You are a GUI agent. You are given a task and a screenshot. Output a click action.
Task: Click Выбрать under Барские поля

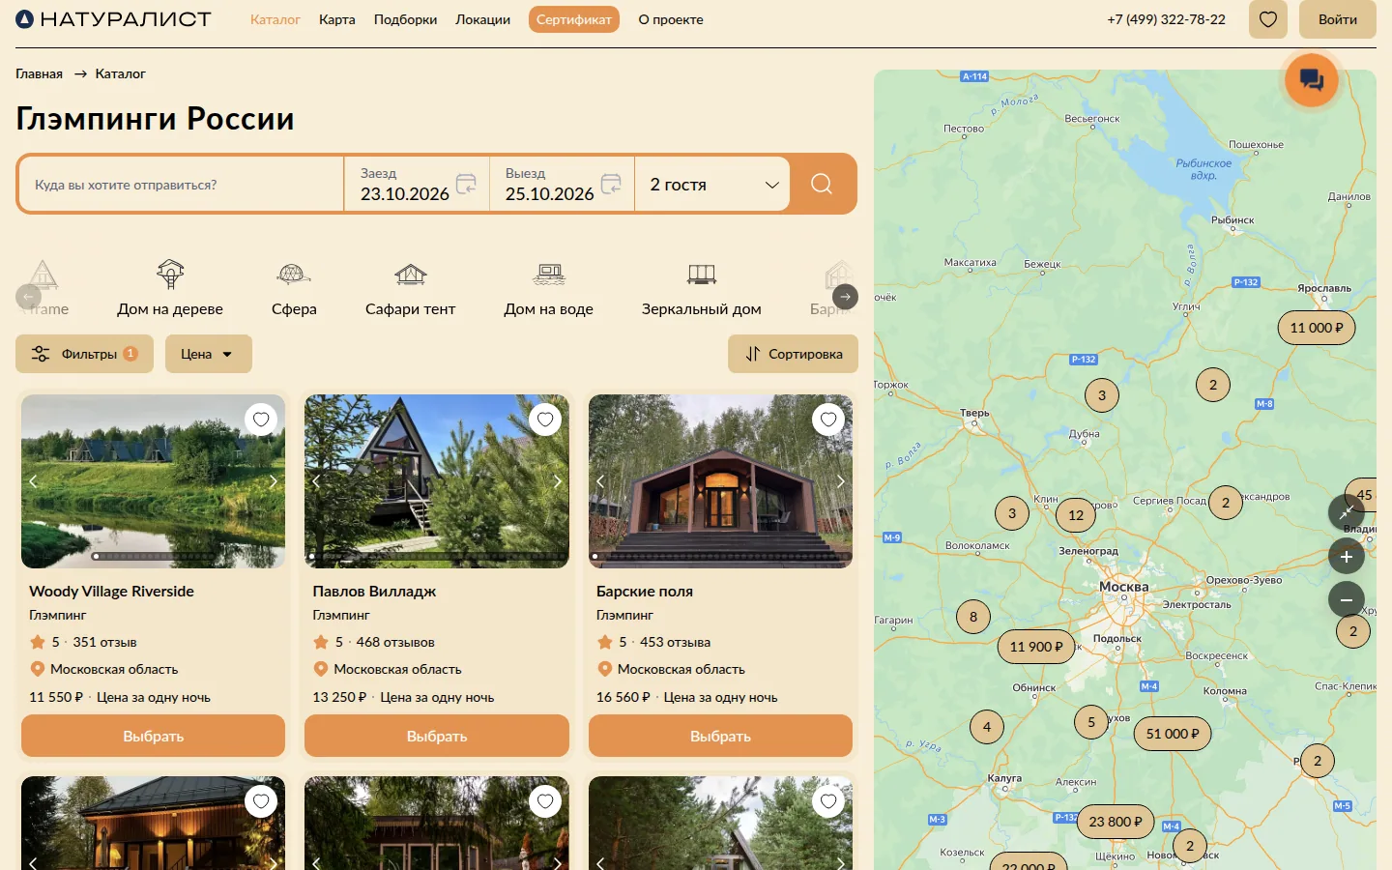[x=720, y=736]
